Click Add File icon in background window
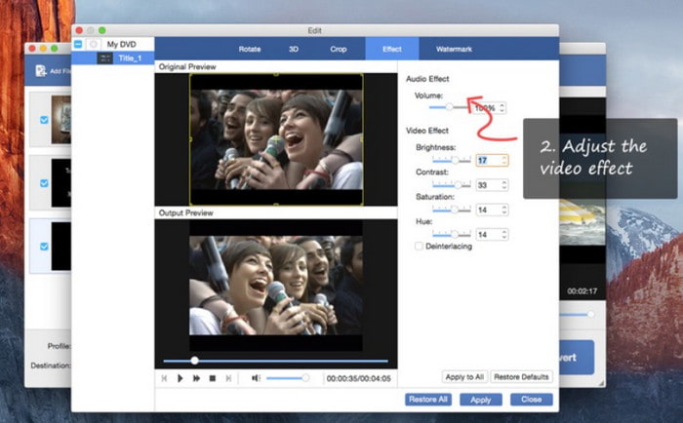This screenshot has width=683, height=423. [41, 70]
